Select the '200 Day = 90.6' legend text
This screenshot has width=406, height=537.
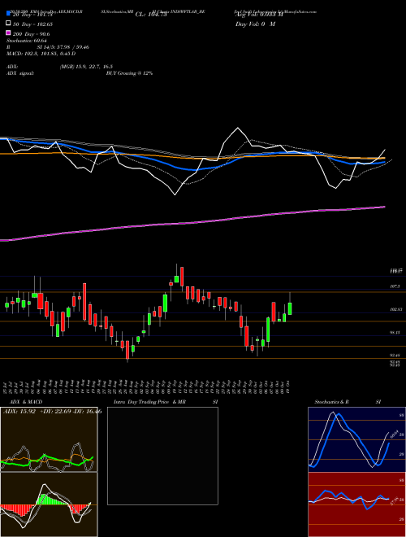point(31,34)
